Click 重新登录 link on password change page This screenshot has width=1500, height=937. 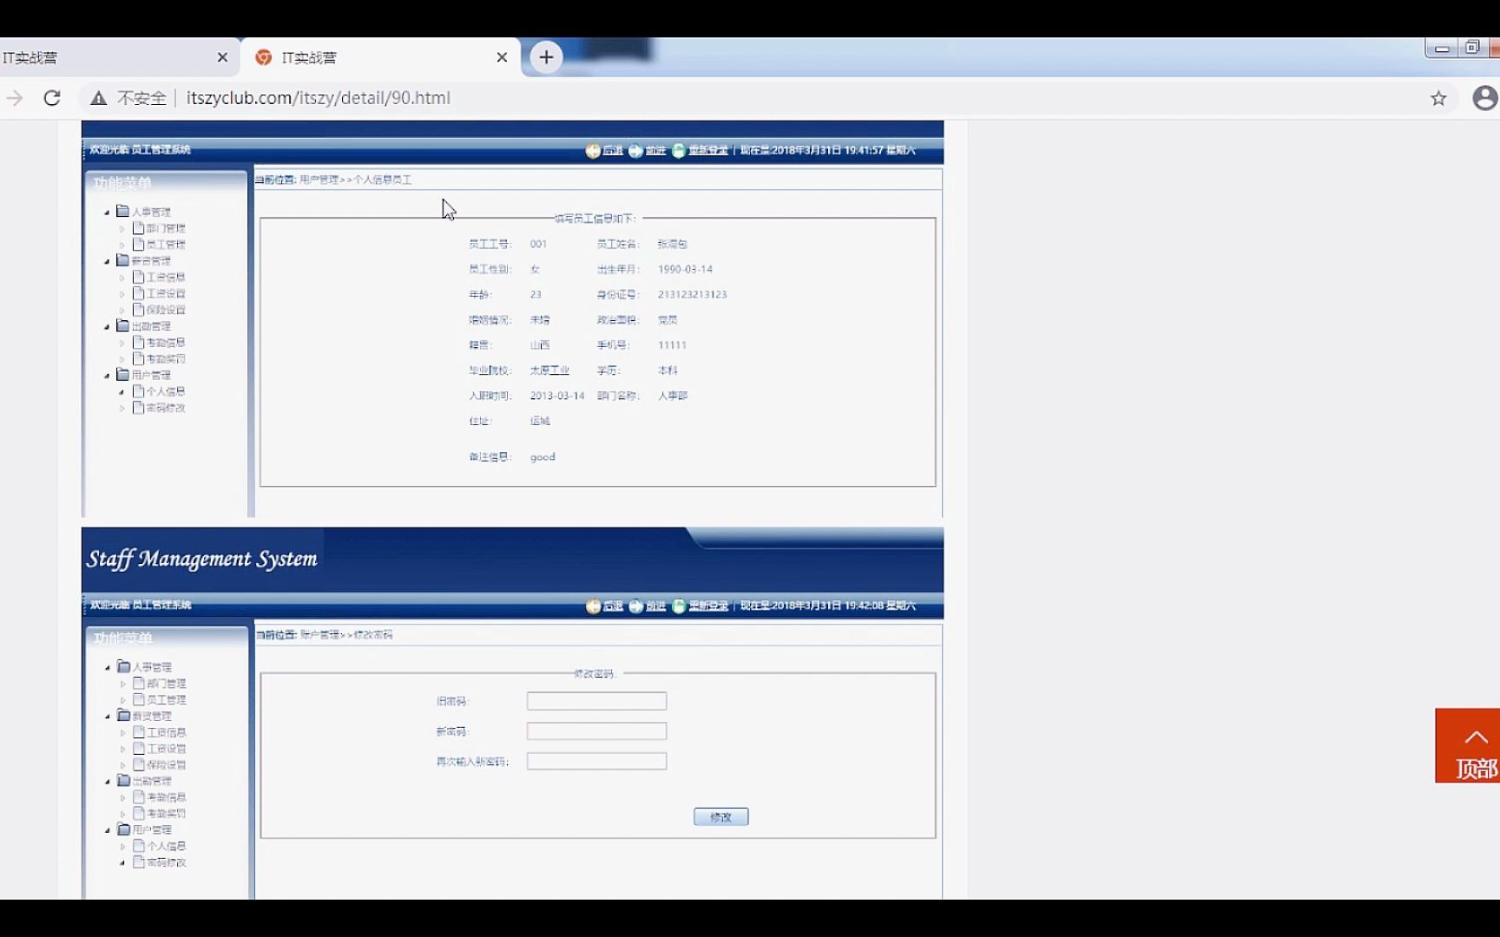[x=708, y=606]
